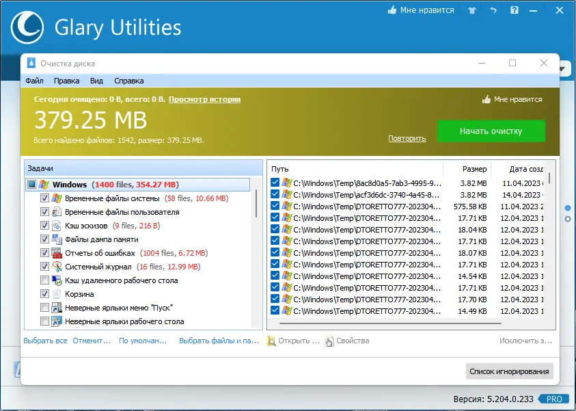Click the По умолчан… link
Image resolution: width=576 pixels, height=411 pixels.
click(x=143, y=341)
